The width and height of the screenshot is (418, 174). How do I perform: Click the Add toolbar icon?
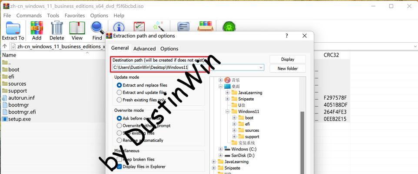tap(37, 28)
